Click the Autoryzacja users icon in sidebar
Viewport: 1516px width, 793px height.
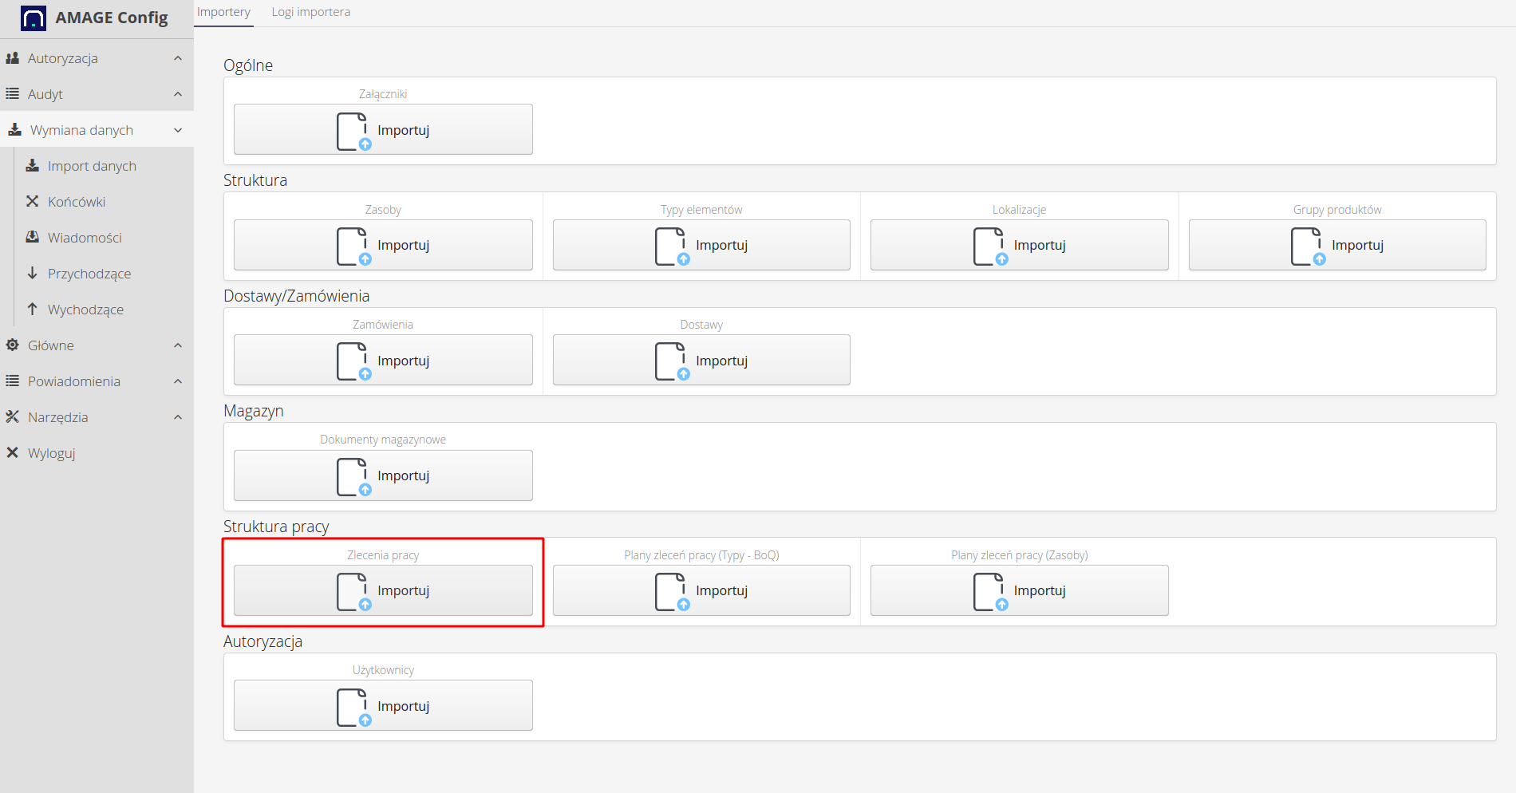(x=13, y=58)
